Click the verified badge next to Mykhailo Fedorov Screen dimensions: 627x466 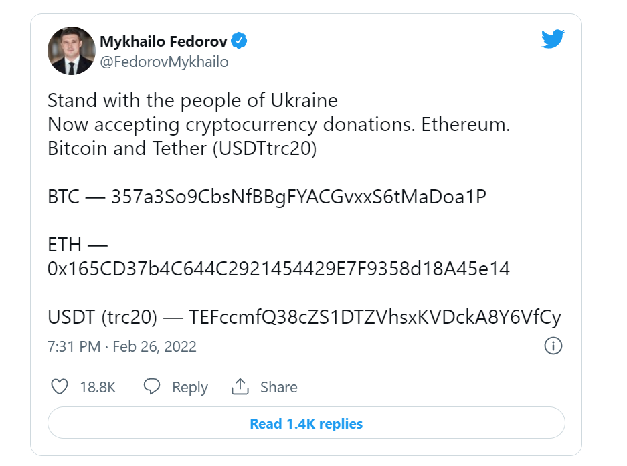click(x=238, y=40)
